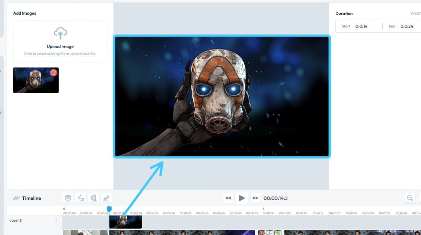Image resolution: width=421 pixels, height=235 pixels.
Task: Click the Upload Image cloud icon
Action: click(60, 33)
